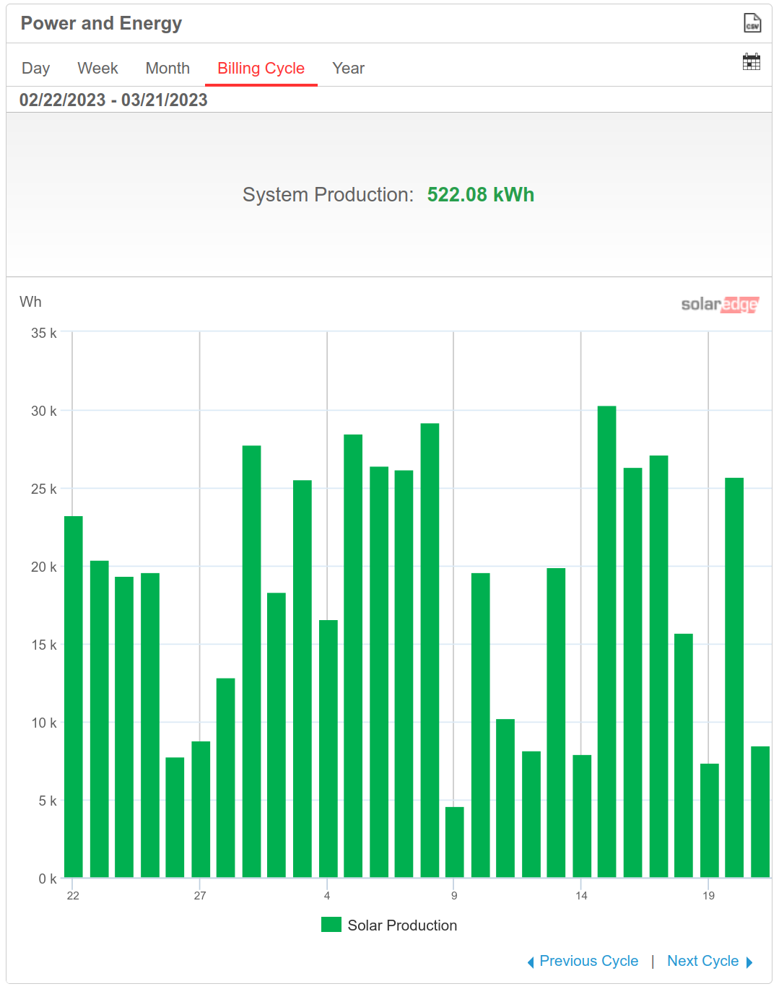Click the SolarEdge logo in the chart

click(719, 305)
